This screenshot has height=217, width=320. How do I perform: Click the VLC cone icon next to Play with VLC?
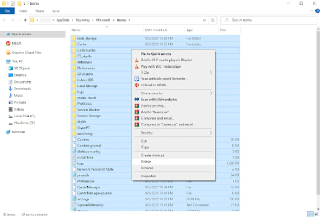coord(137,66)
